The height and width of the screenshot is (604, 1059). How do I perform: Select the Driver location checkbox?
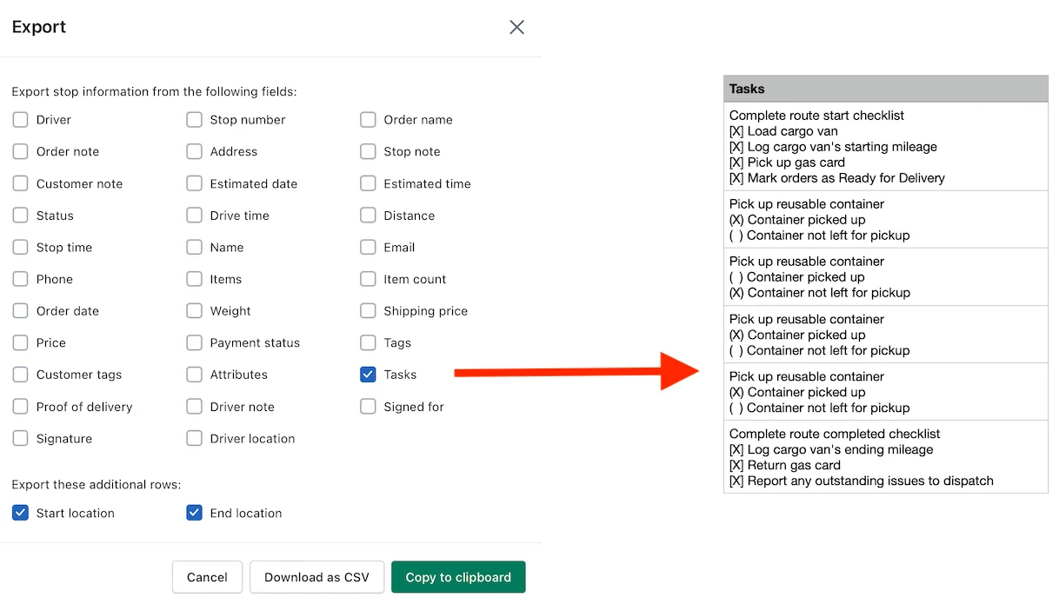click(x=194, y=438)
